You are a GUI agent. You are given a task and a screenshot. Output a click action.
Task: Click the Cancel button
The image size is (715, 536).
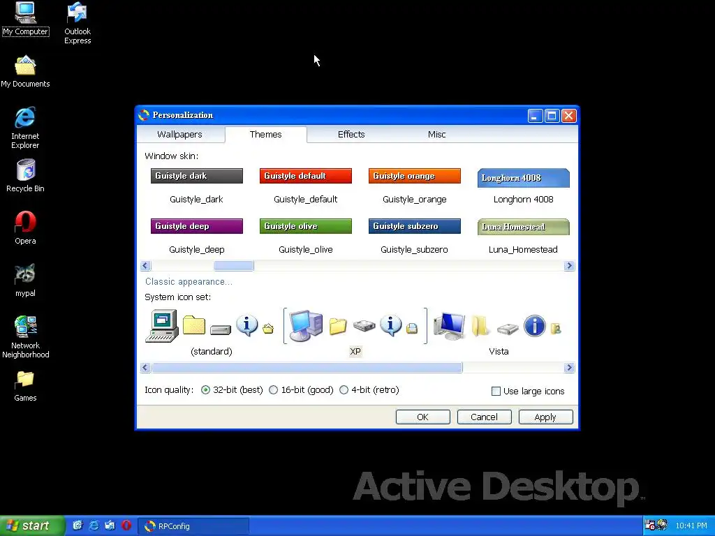485,417
